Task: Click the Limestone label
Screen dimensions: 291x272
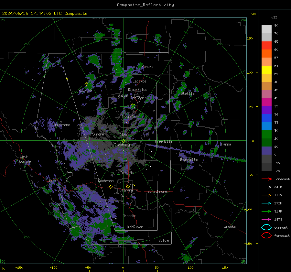Action: 61,125
